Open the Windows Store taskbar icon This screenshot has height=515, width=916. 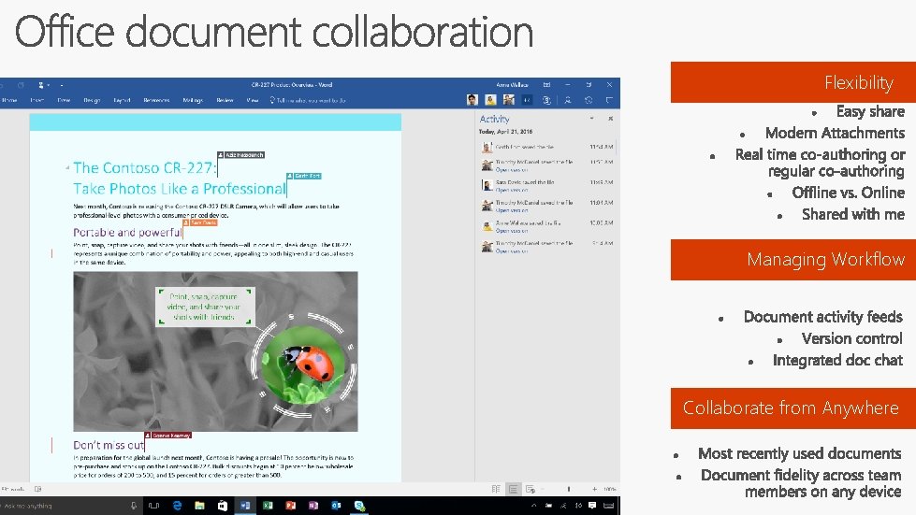223,506
